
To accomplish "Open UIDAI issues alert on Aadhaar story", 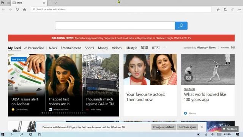I will 25,102.
